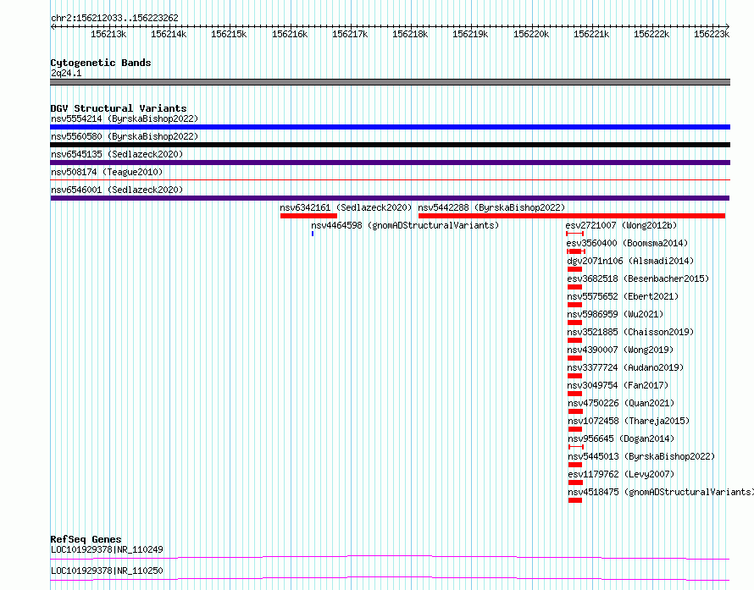
Task: Click the small blue nsv4464598 marker
Action: (313, 234)
